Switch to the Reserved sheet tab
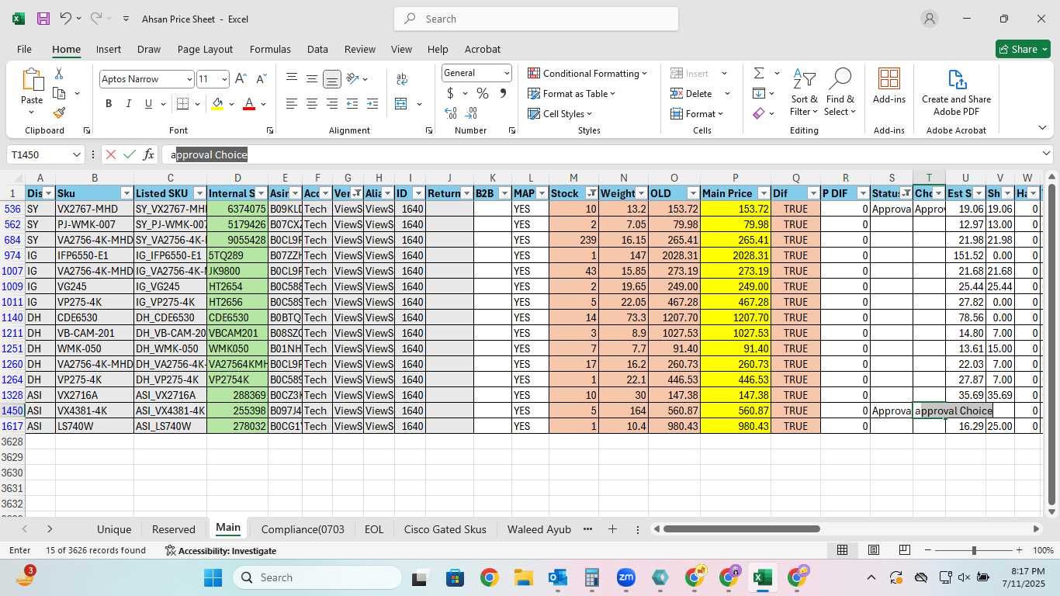The width and height of the screenshot is (1060, 596). pyautogui.click(x=174, y=529)
